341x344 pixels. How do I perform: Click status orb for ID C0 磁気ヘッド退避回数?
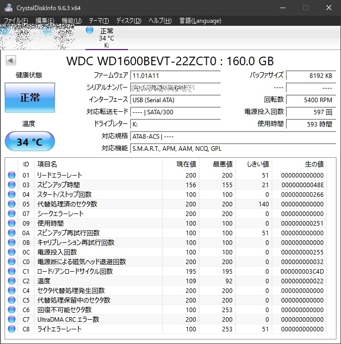coord(12,262)
